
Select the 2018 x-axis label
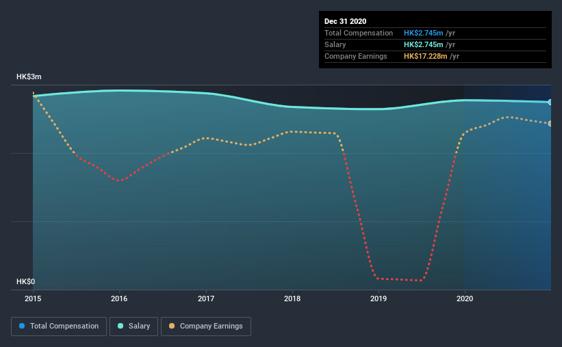[x=292, y=299]
